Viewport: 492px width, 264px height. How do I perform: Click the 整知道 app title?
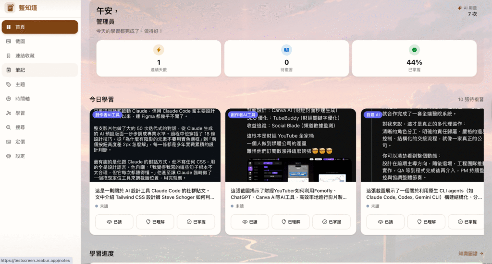(28, 8)
